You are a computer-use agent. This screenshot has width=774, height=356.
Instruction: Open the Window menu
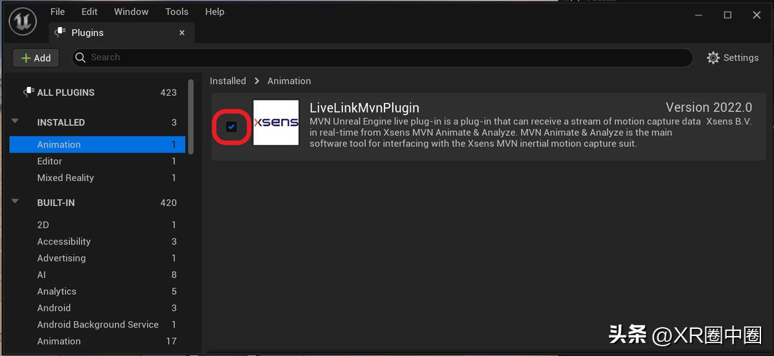tap(132, 12)
